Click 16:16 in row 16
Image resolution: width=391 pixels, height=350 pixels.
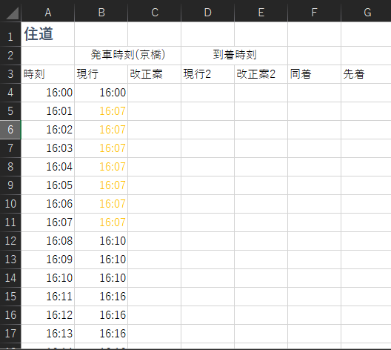pos(101,315)
